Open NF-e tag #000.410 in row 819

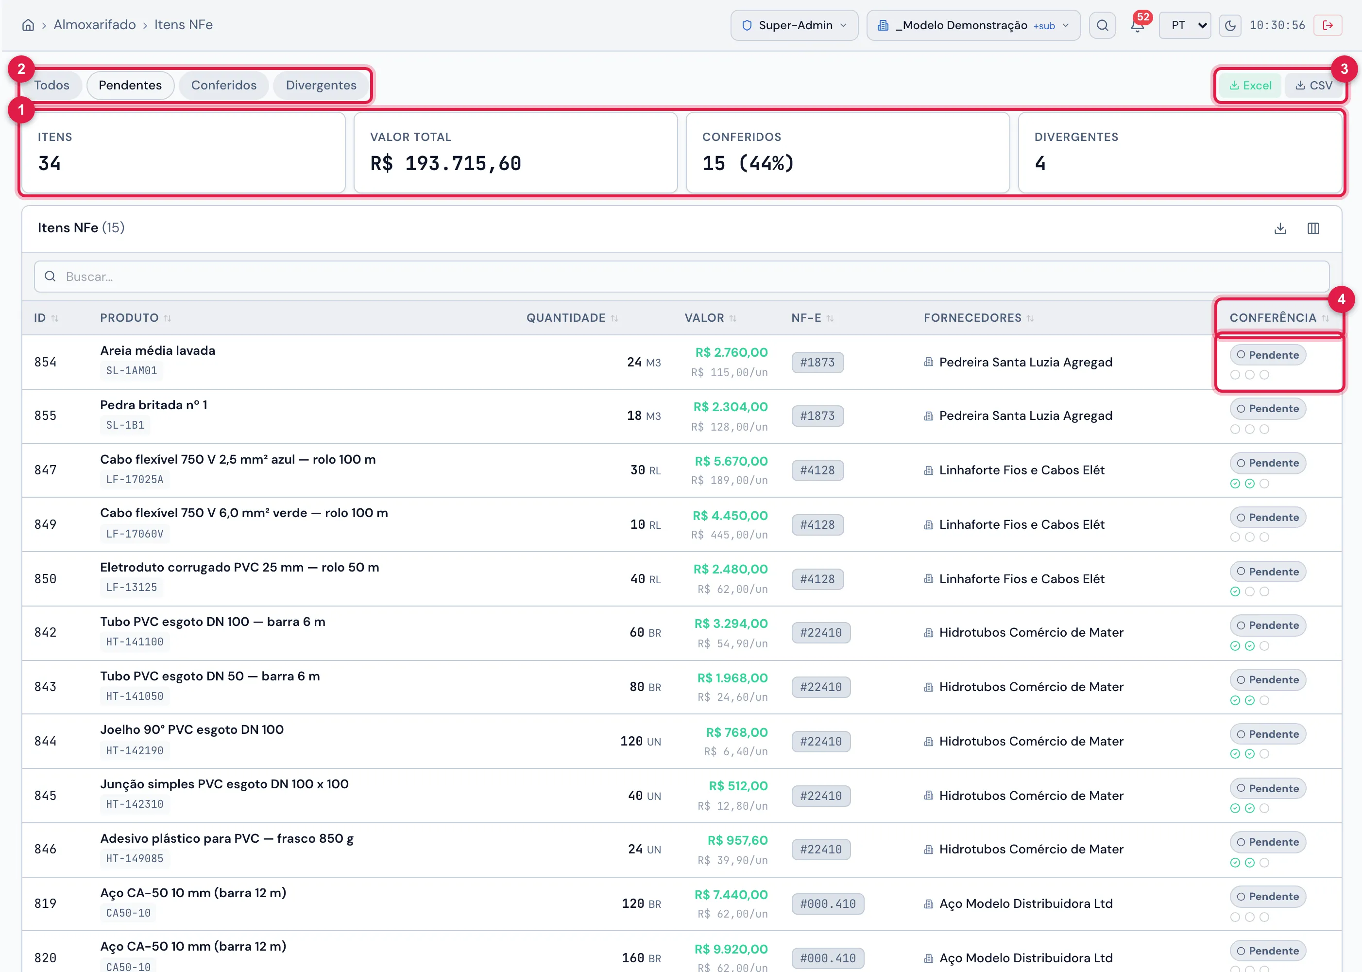(x=827, y=904)
